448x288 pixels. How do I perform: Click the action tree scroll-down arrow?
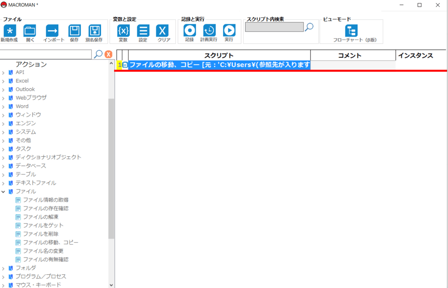(x=111, y=285)
